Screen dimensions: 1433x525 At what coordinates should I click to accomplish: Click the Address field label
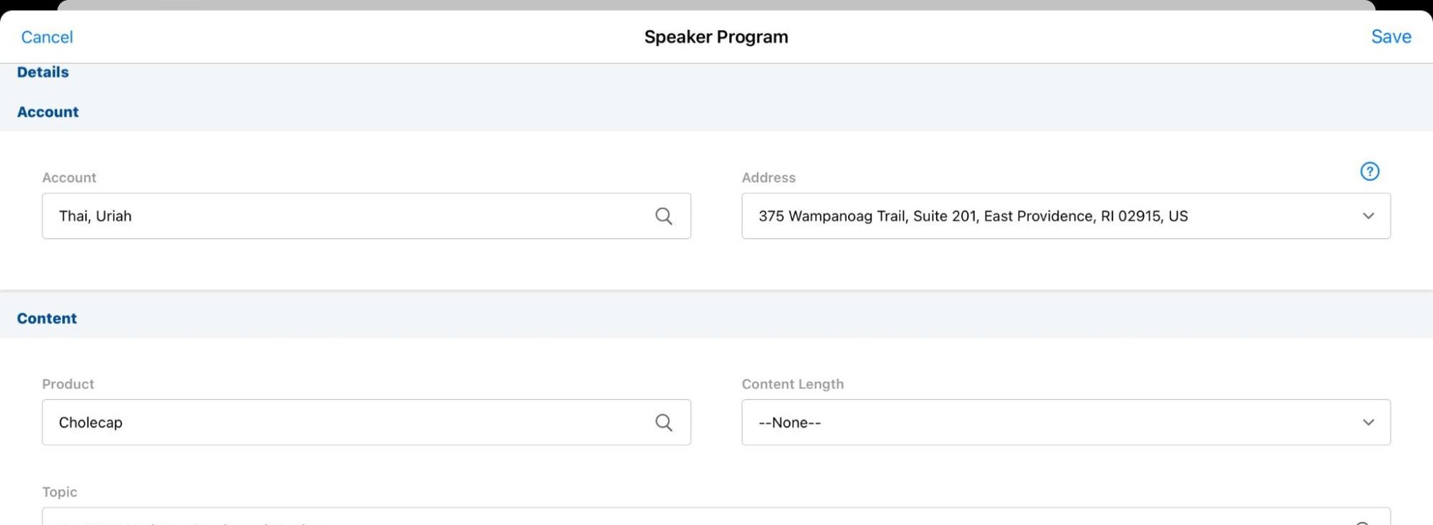point(768,178)
